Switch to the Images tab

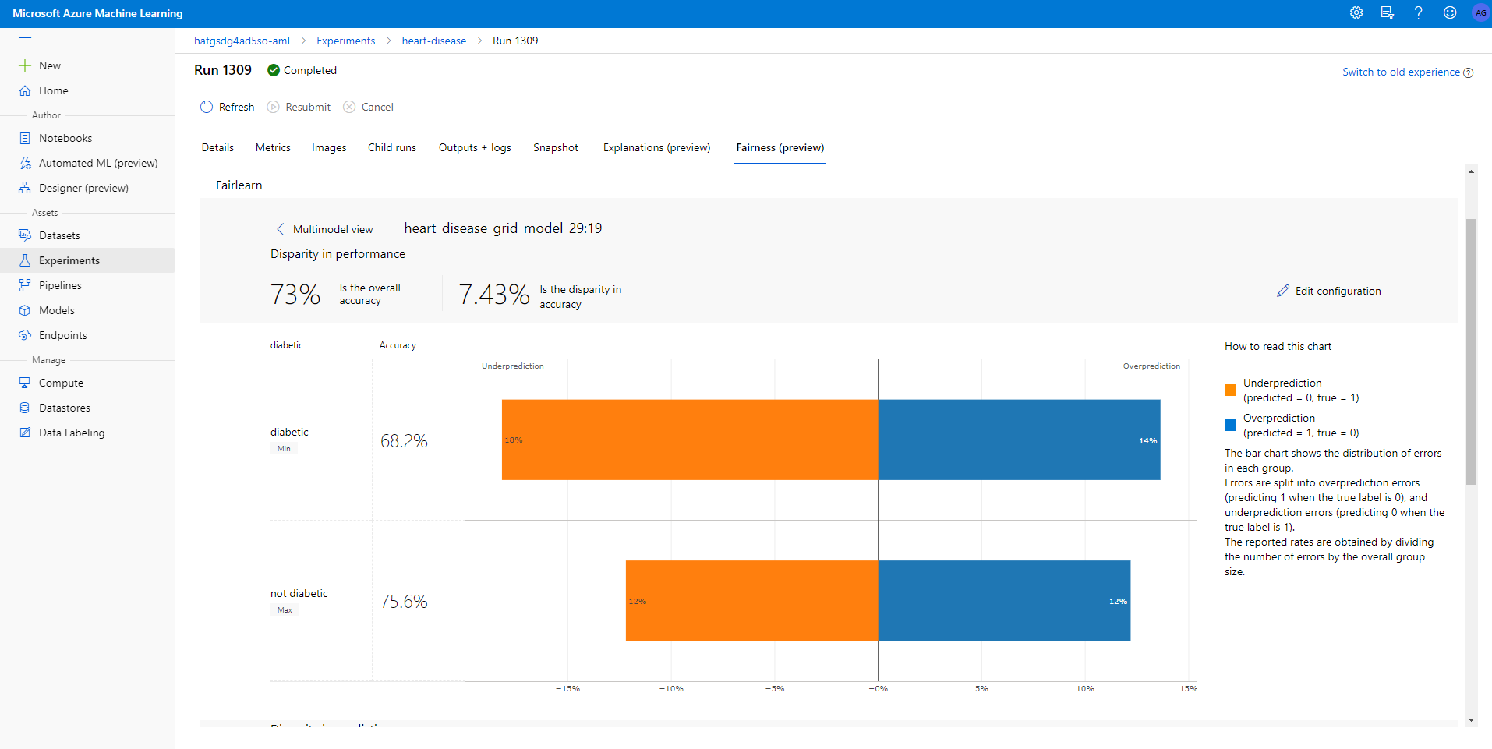(329, 147)
